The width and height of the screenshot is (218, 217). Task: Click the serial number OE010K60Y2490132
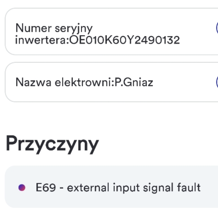coord(125,40)
